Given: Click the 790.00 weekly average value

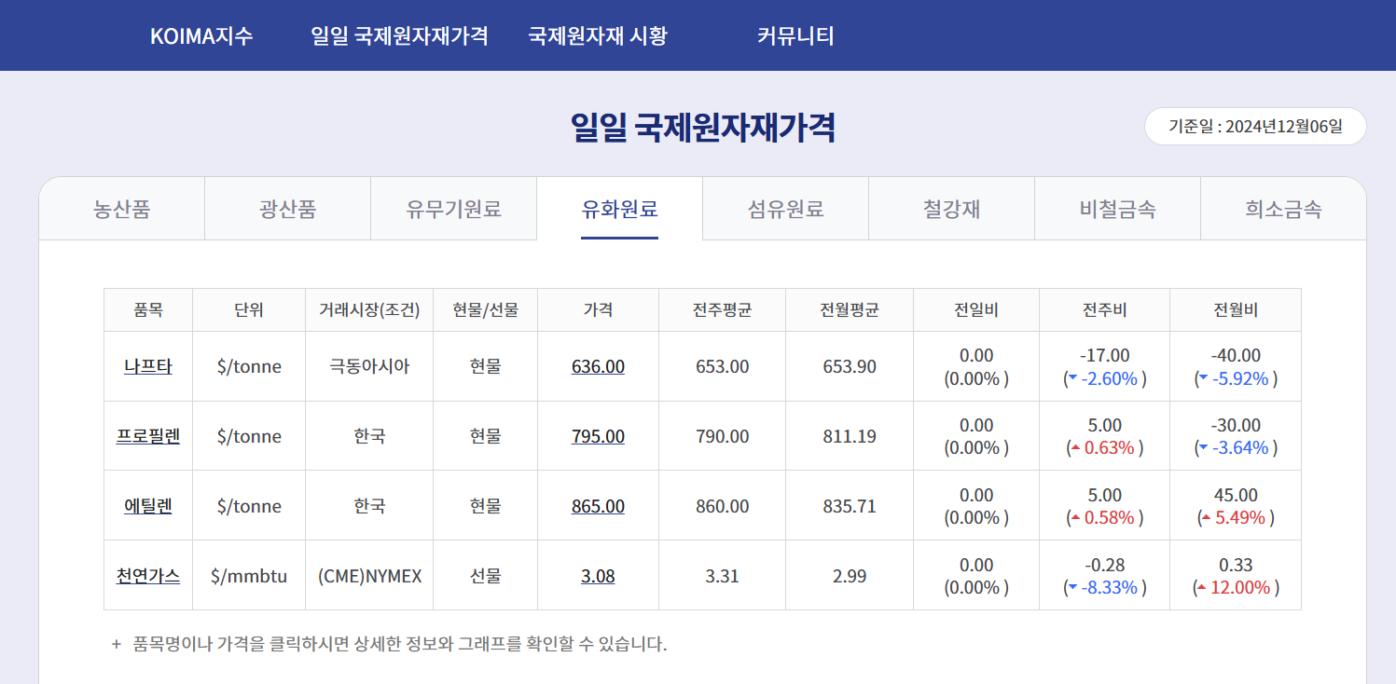Looking at the screenshot, I should pos(722,436).
